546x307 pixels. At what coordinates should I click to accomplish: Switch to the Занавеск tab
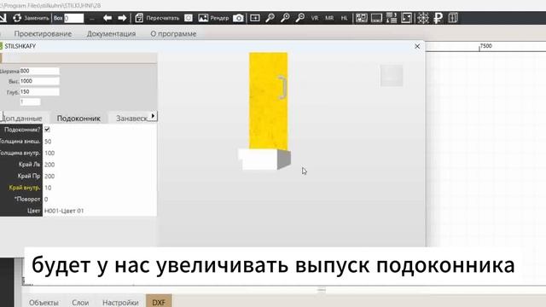click(x=131, y=119)
